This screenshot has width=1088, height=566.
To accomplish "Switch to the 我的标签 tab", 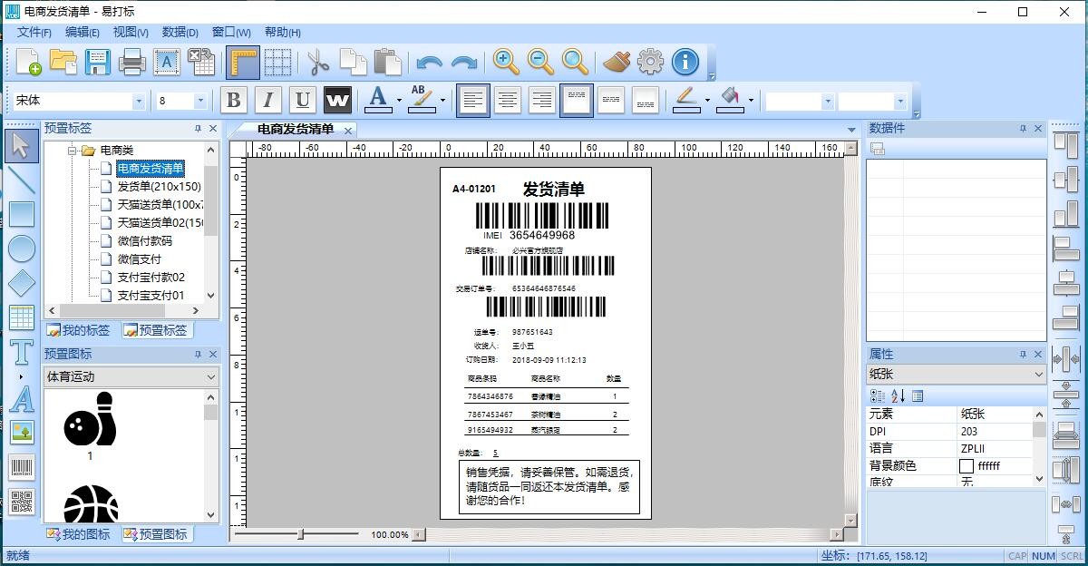I will 80,330.
